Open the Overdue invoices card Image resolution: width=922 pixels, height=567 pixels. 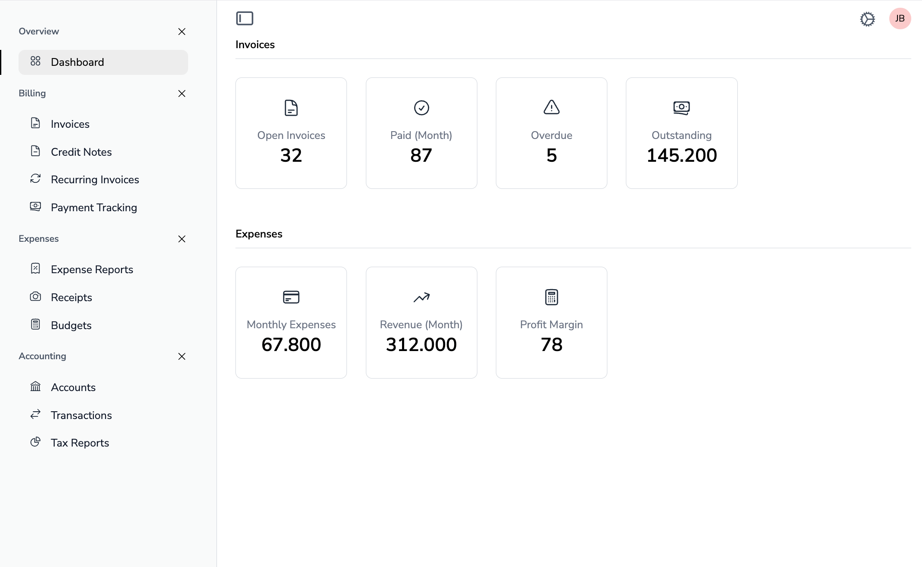[551, 133]
